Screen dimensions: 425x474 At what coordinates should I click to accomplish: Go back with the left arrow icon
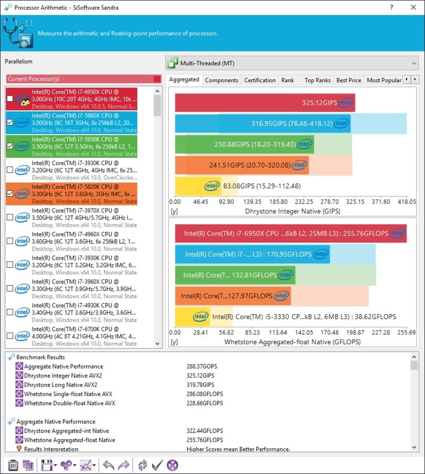coord(108,465)
